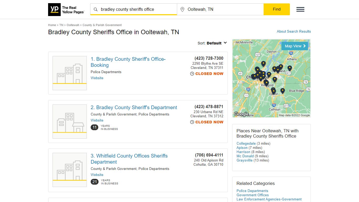Open Government Offices related category
The height and width of the screenshot is (202, 359).
[x=253, y=195]
